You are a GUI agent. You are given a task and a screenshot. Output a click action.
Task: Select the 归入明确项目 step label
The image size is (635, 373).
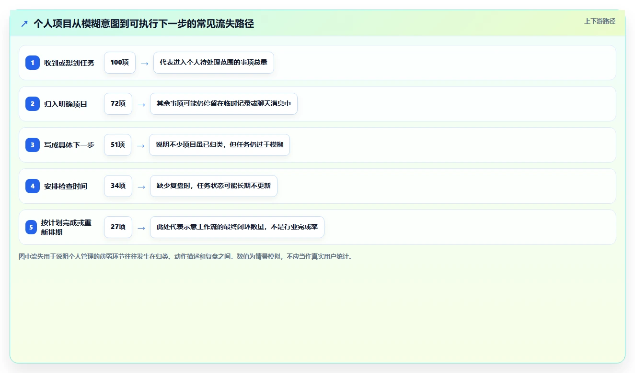coord(66,104)
